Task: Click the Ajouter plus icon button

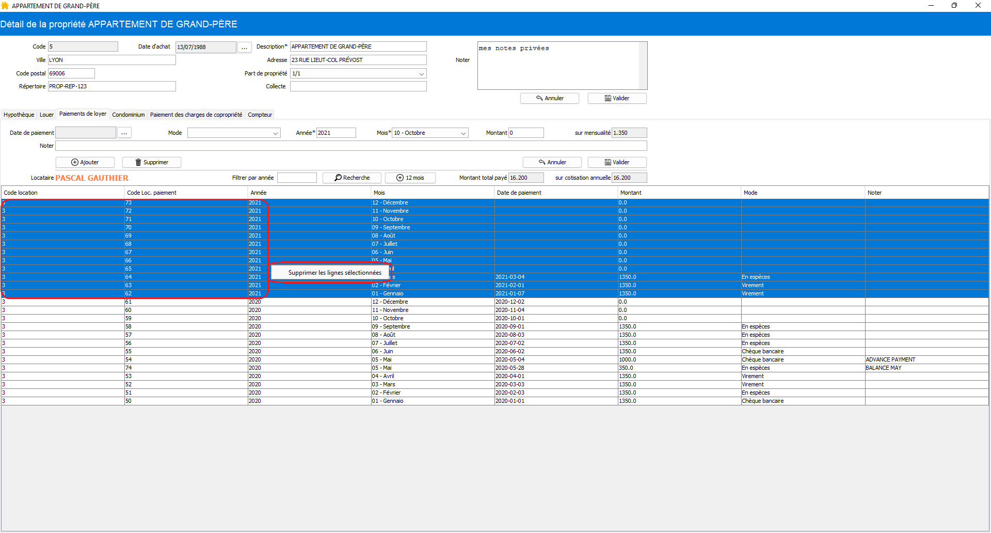Action: (85, 162)
